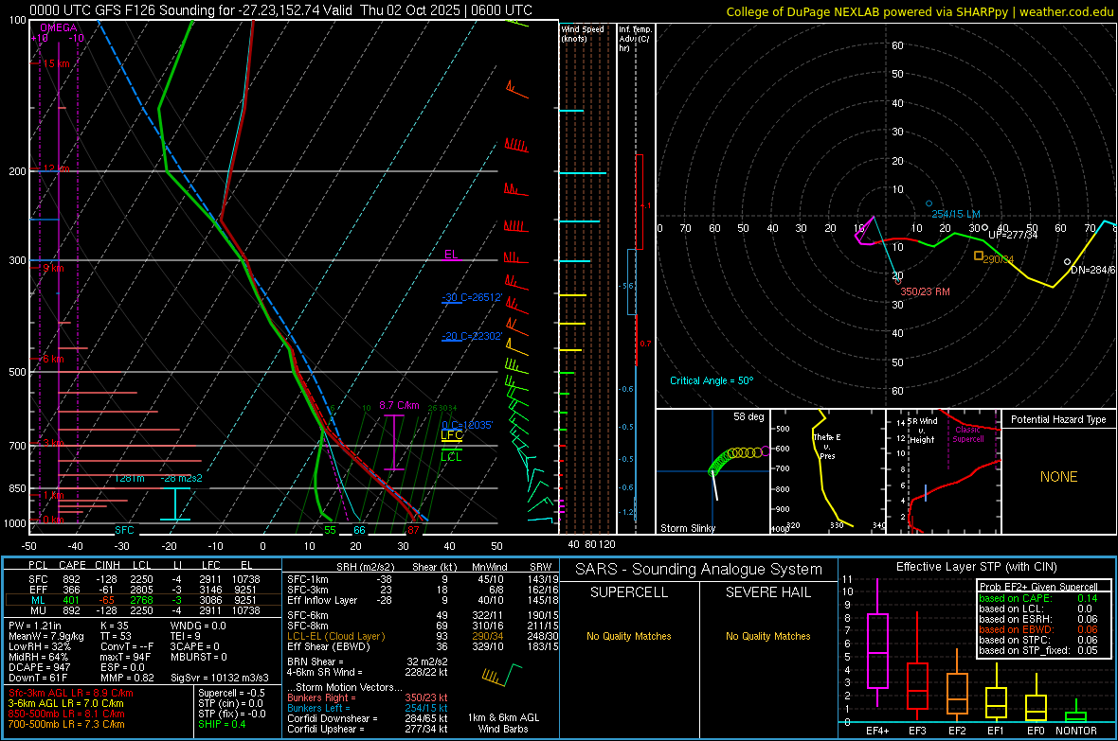
Task: Click the green 'SHIP = 0.4' value
Action: 222,724
